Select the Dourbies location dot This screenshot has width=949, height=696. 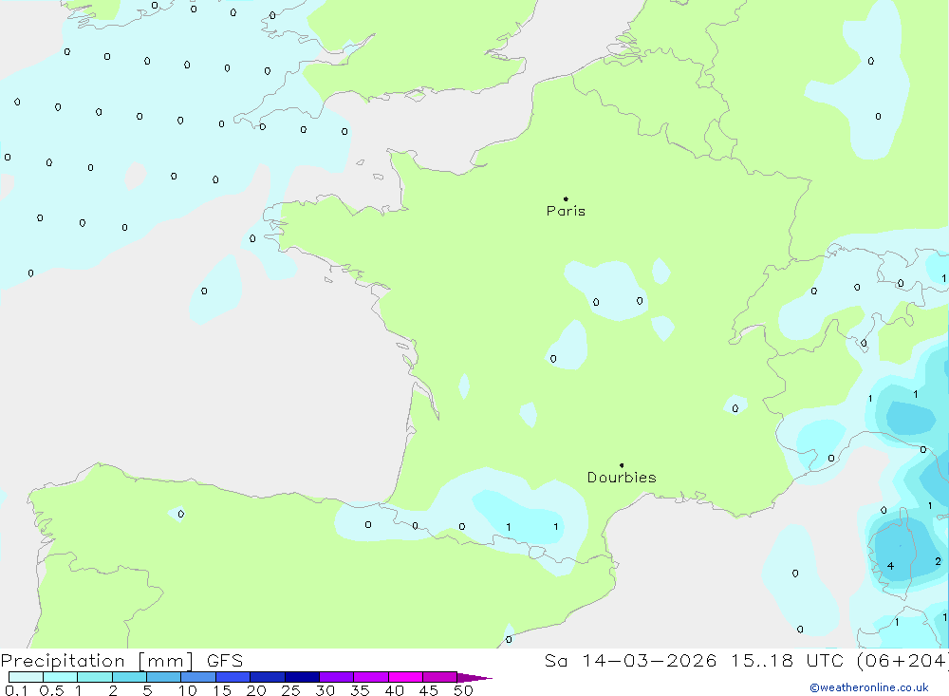point(622,465)
